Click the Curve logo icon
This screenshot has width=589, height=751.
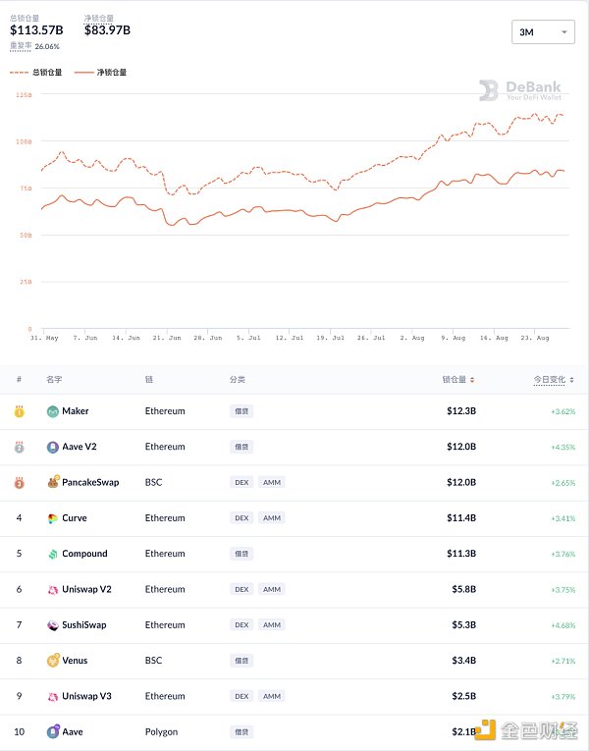click(x=53, y=518)
